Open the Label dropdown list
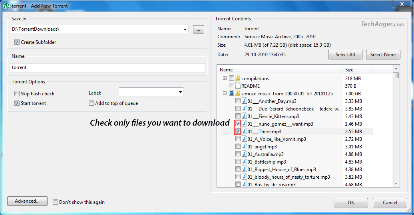The image size is (414, 215). pyautogui.click(x=180, y=93)
